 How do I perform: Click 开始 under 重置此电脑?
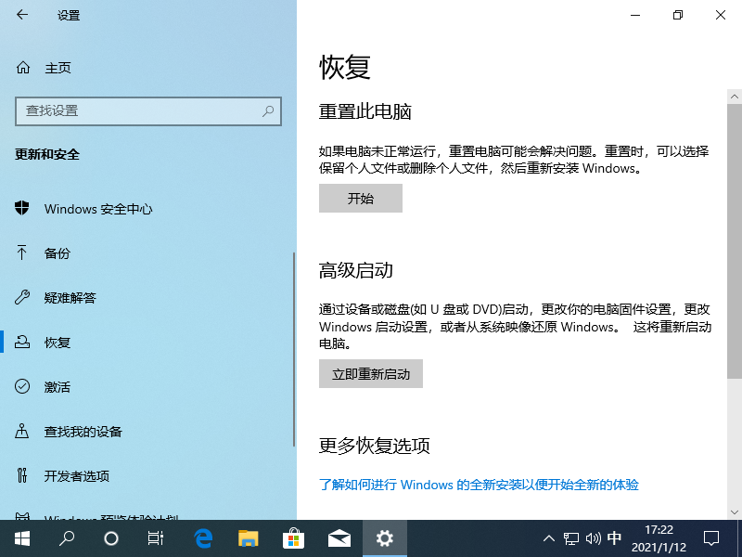point(360,198)
